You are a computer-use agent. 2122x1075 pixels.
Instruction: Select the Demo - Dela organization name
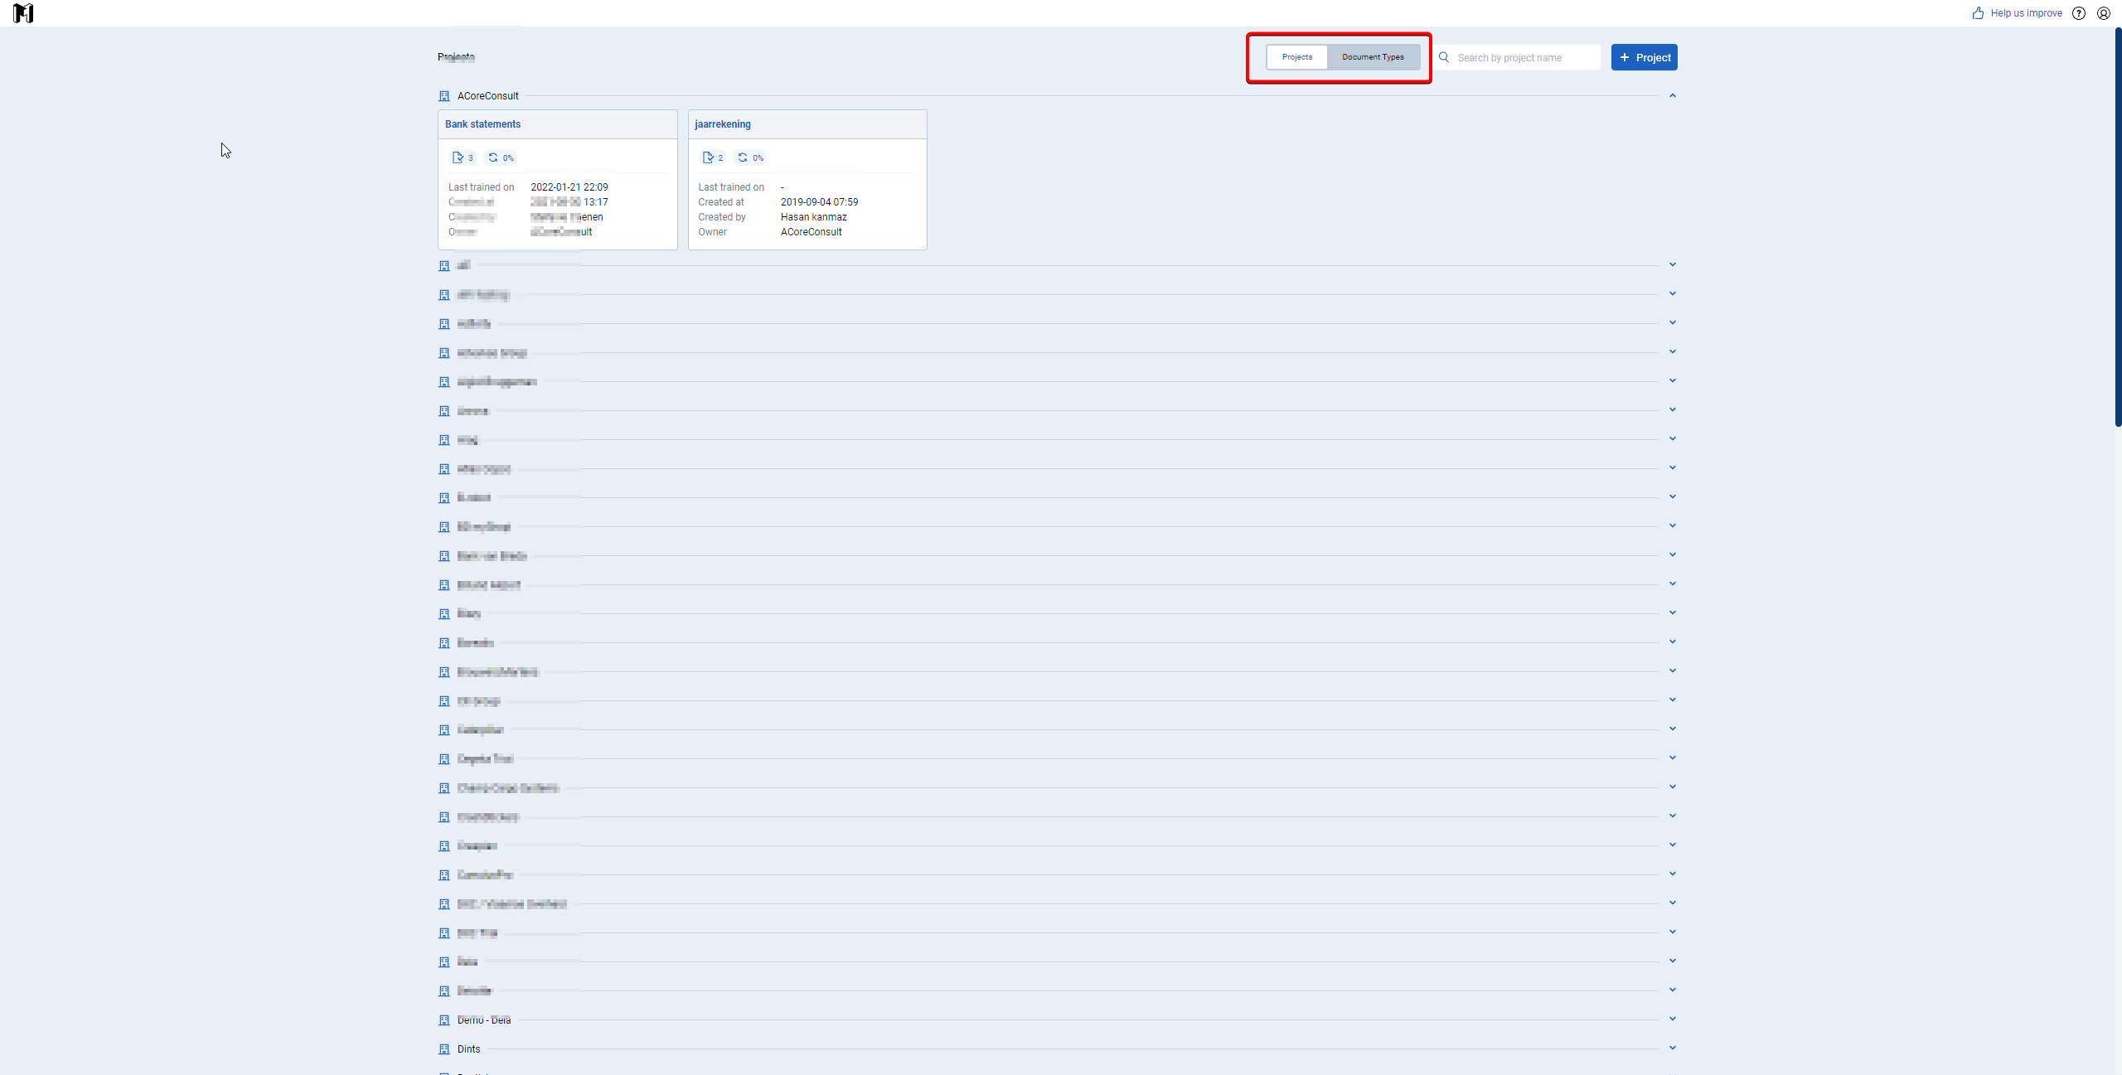(x=484, y=1020)
